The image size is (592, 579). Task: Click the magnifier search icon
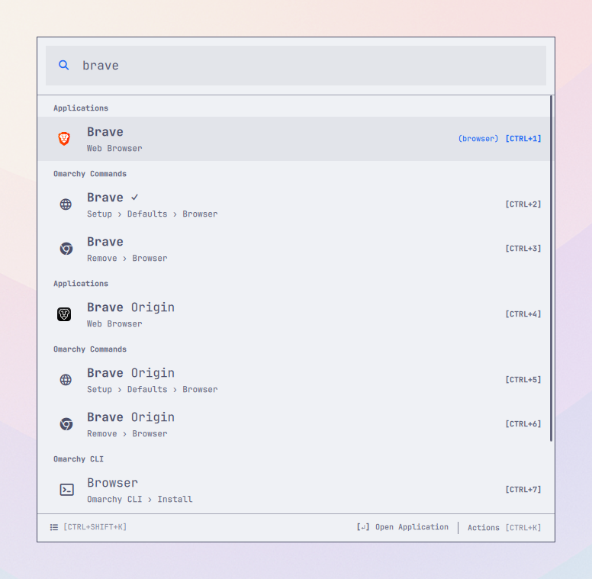[64, 66]
